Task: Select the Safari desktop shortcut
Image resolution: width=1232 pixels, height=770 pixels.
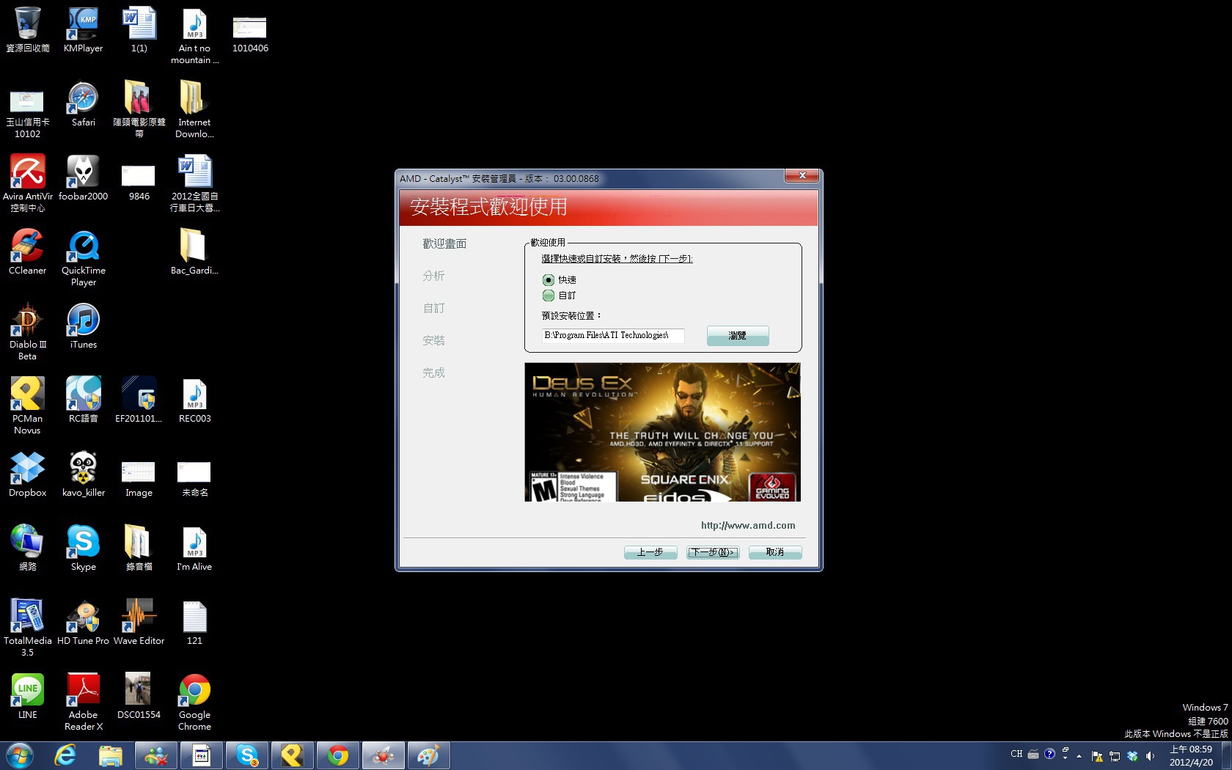Action: (x=84, y=104)
